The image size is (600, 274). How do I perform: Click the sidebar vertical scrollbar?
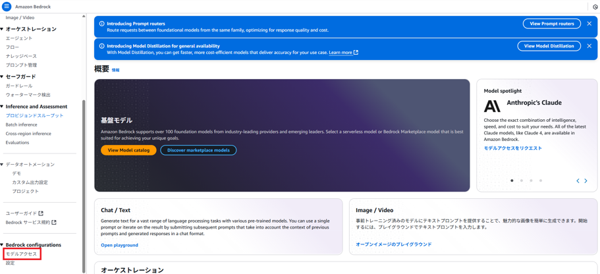(x=84, y=185)
